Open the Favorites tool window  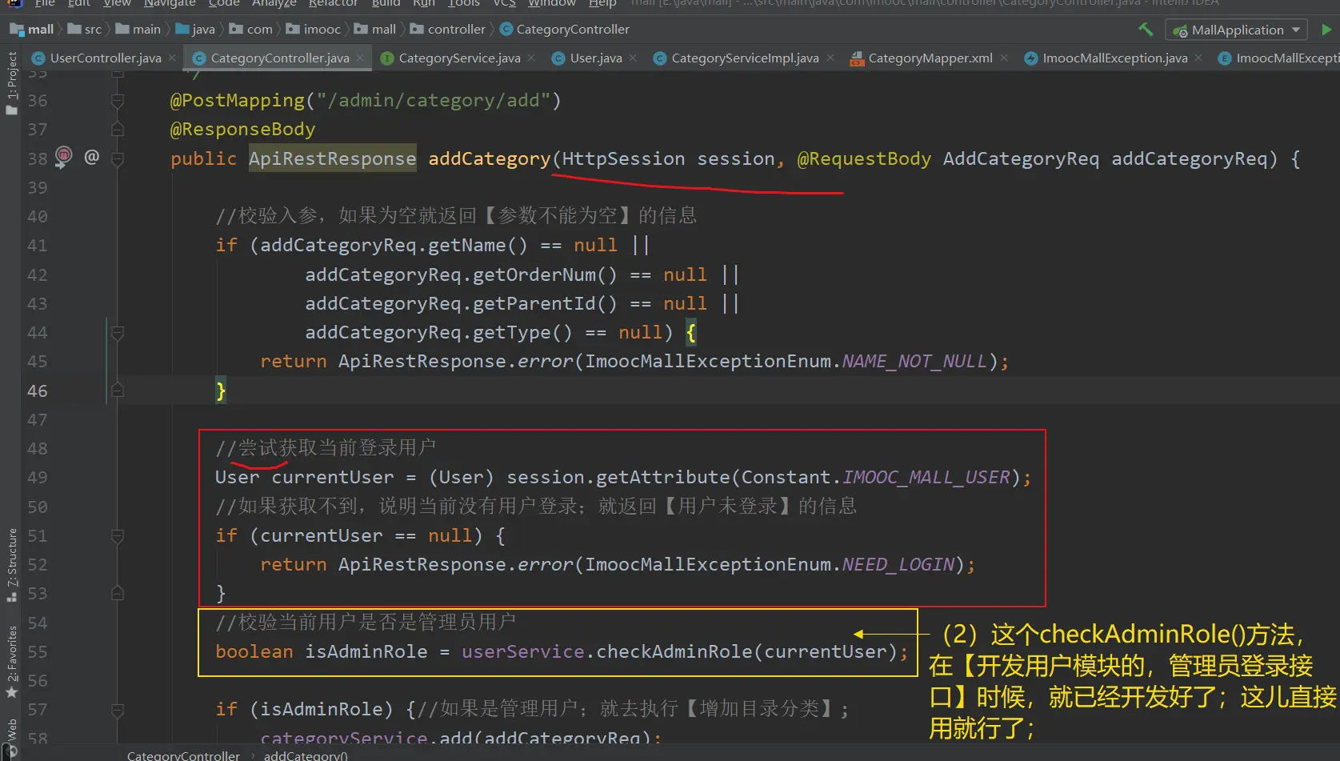point(11,661)
